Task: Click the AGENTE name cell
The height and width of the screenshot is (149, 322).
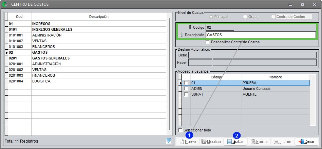Action: [276, 94]
